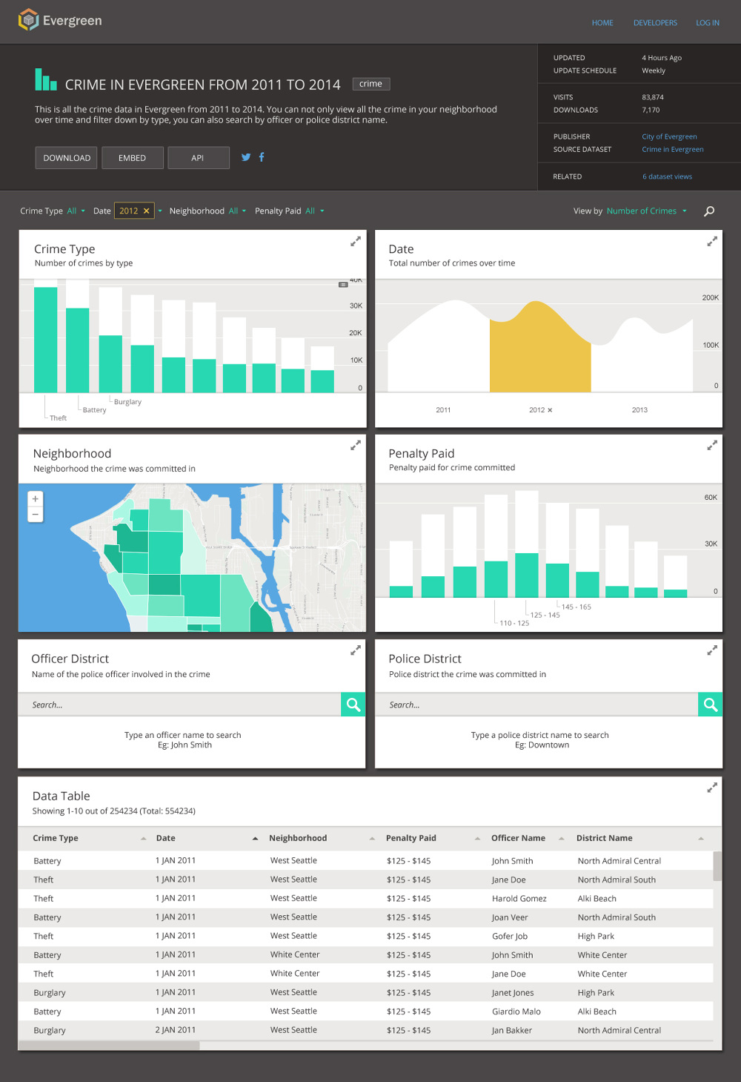Expand the Data Table to fullscreen
The height and width of the screenshot is (1082, 741).
(x=712, y=787)
